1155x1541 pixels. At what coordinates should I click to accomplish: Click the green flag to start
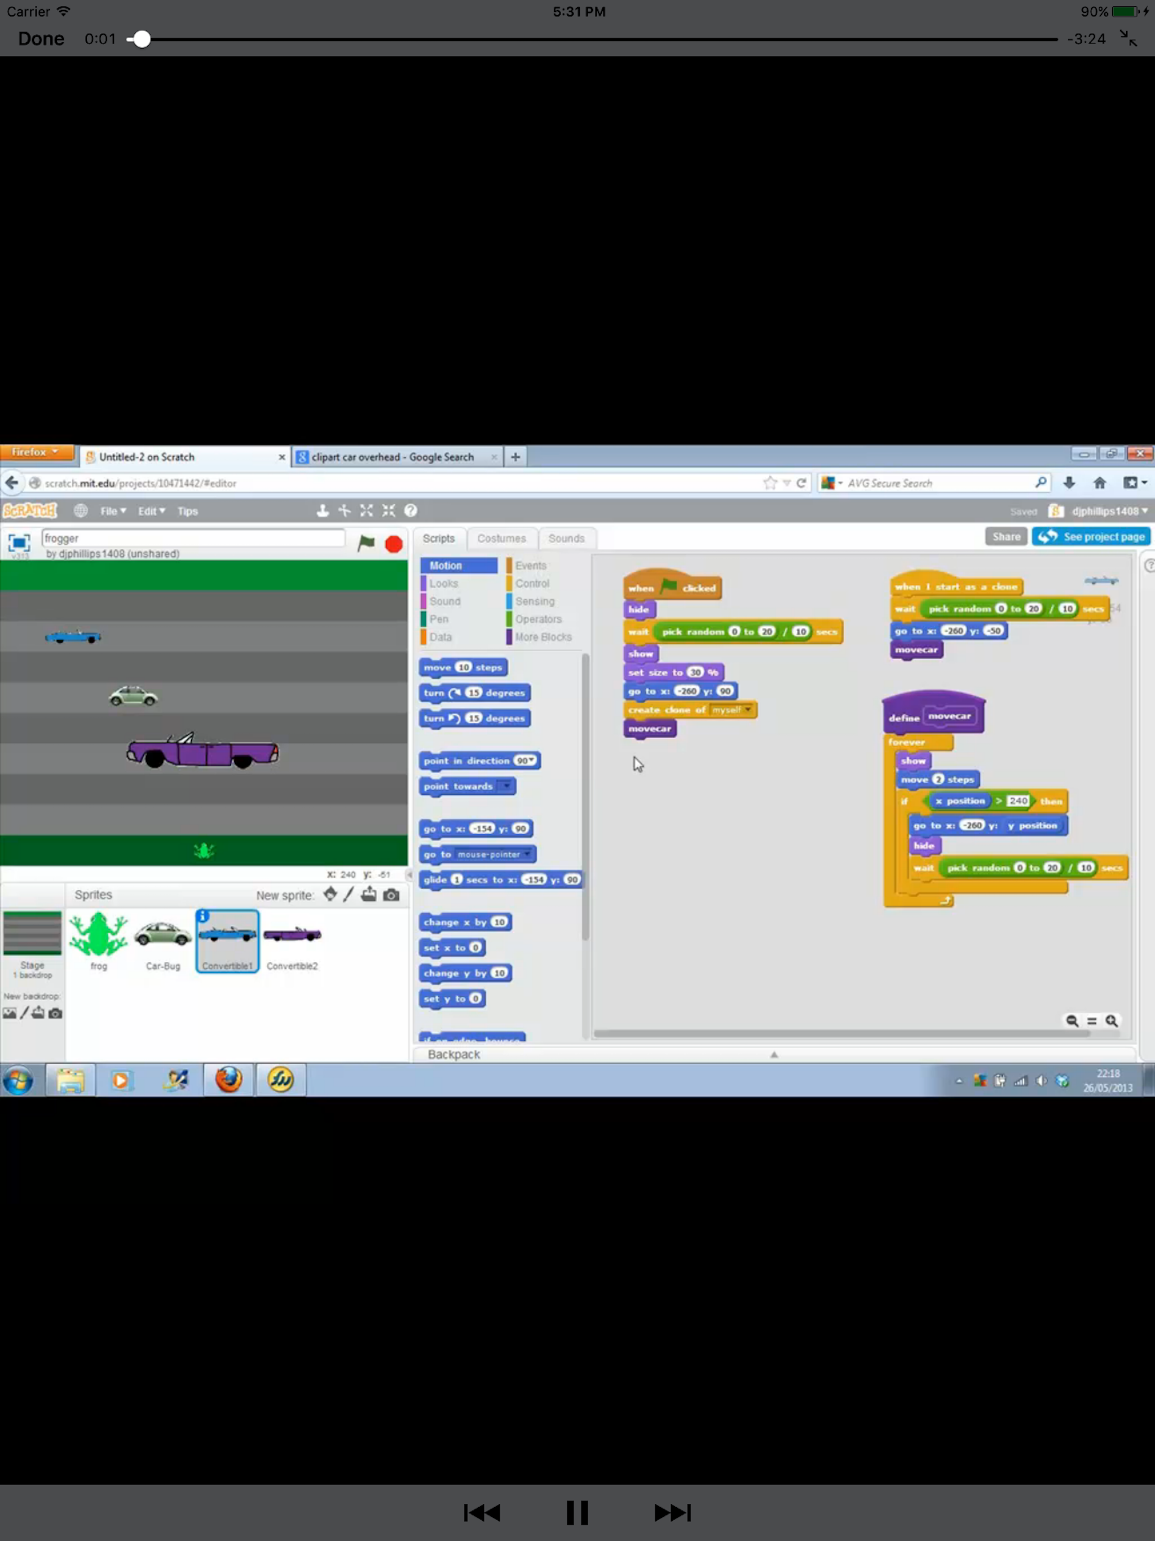point(365,543)
